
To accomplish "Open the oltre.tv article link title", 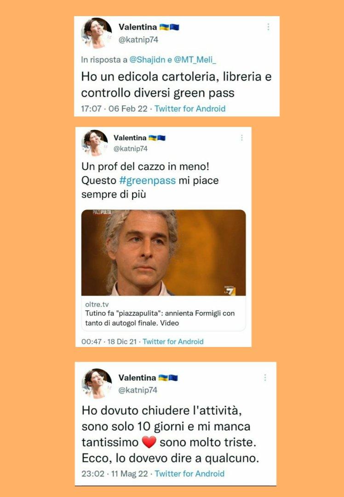I will click(160, 318).
